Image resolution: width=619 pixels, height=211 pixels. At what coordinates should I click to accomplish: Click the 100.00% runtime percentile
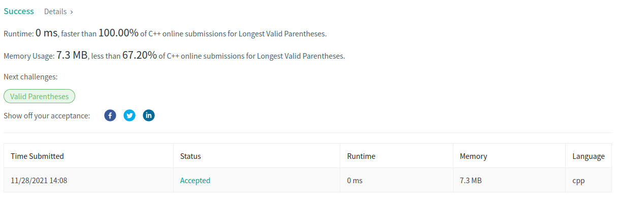click(118, 33)
